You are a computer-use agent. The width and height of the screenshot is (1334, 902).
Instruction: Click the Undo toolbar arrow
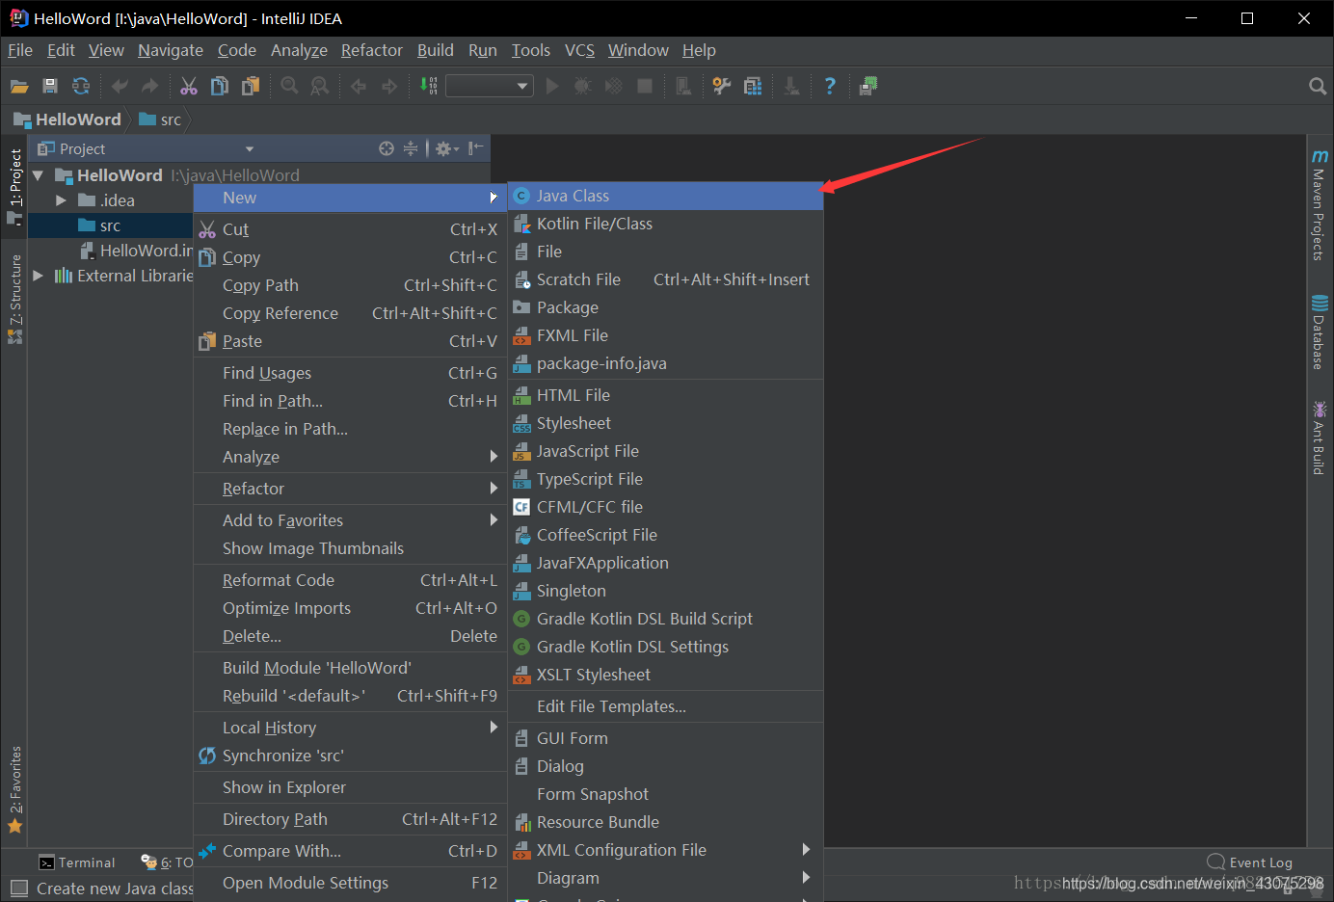[120, 86]
